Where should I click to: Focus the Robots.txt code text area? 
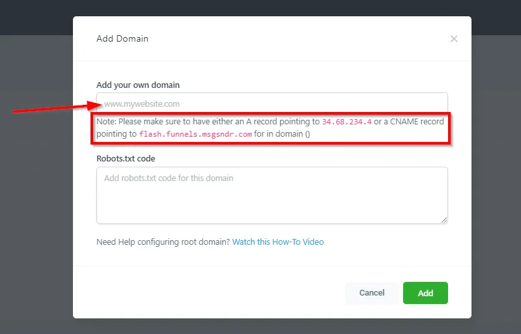[x=272, y=195]
